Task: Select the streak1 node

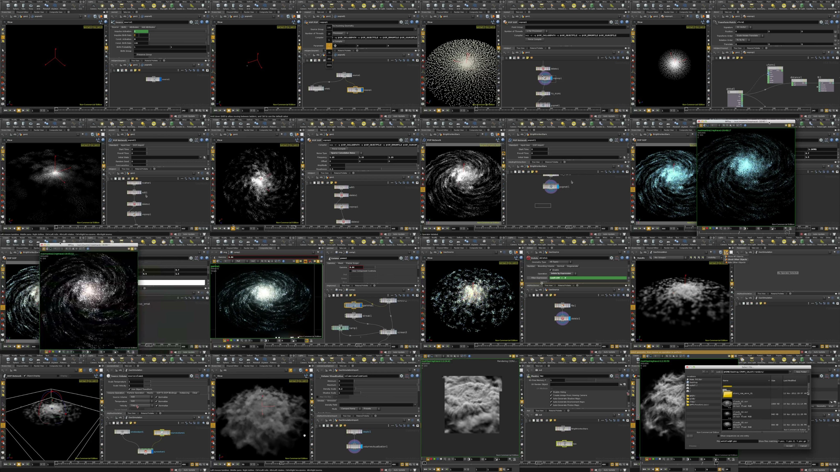Action: (353, 316)
